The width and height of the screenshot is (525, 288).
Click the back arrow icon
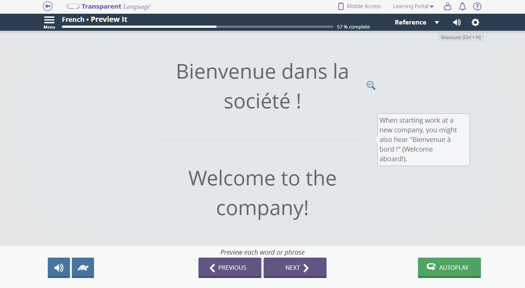48,6
